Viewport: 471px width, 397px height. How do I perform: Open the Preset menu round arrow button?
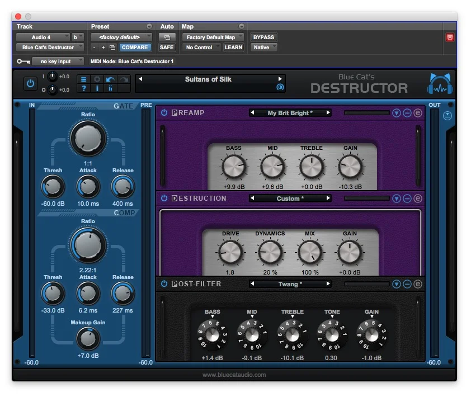click(x=149, y=26)
